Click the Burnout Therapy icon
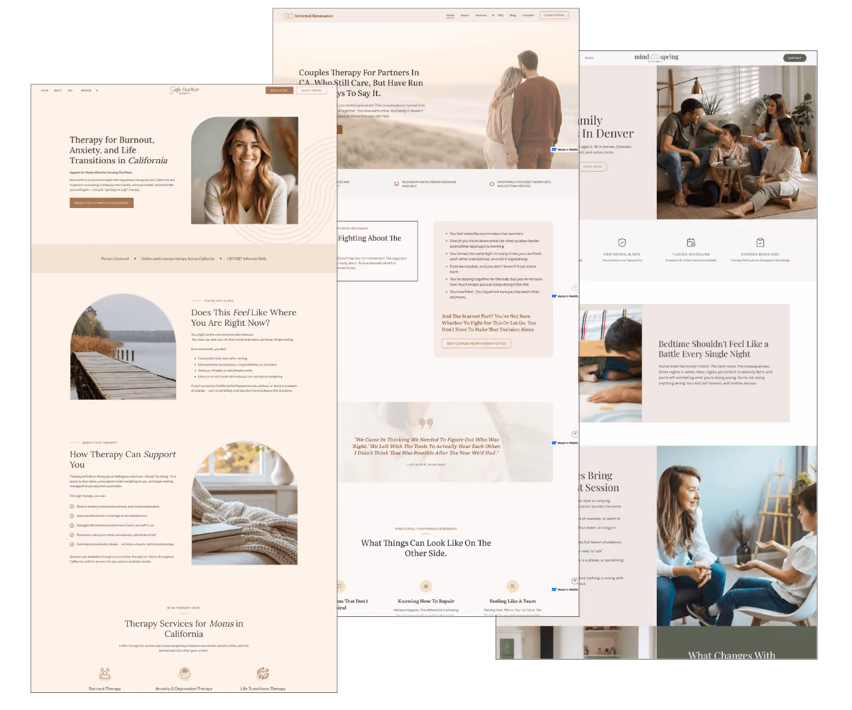Viewport: 852px width, 710px height. pos(104,674)
